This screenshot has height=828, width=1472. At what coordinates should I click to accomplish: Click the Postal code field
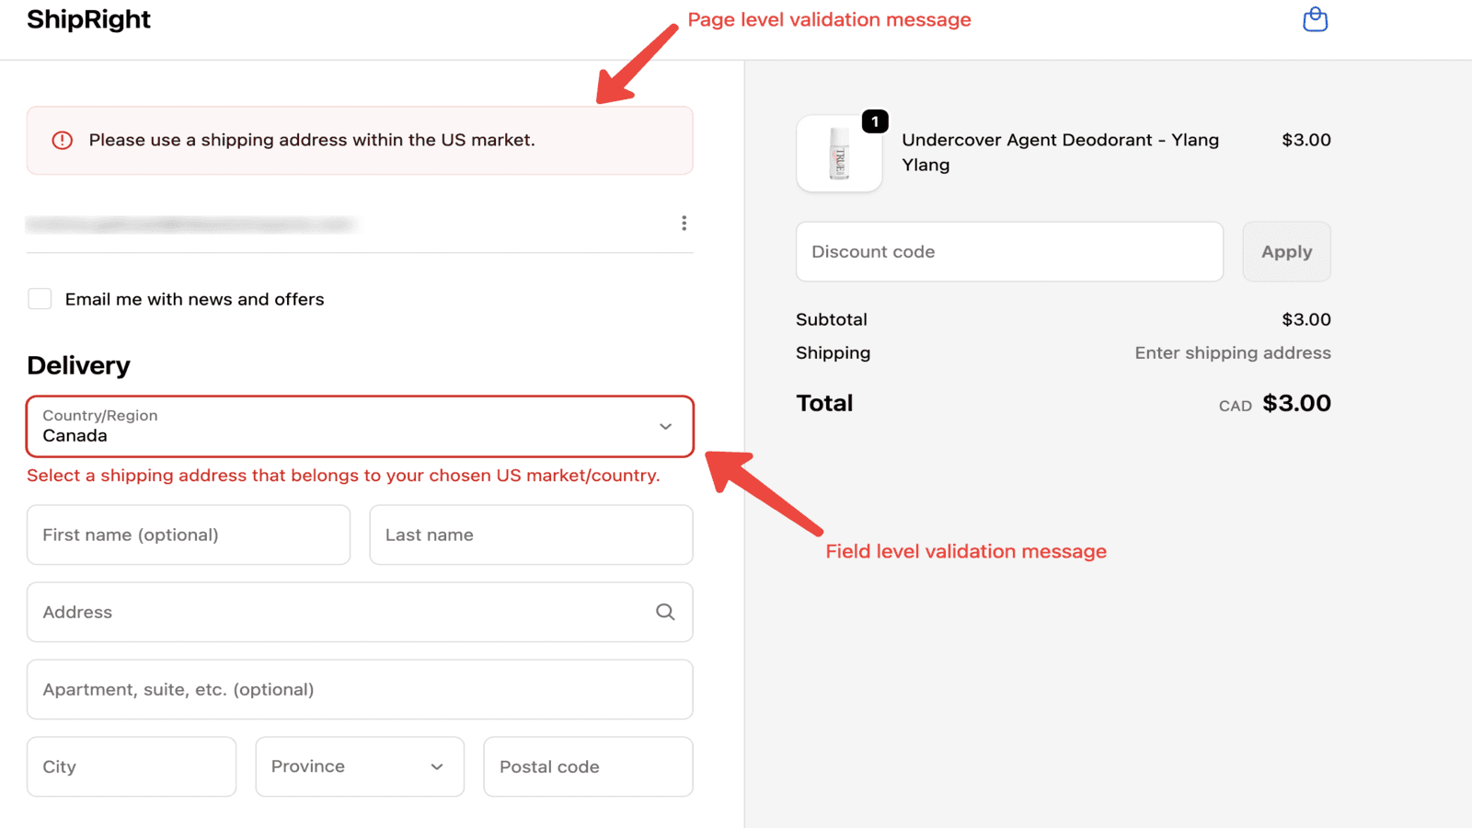coord(588,766)
